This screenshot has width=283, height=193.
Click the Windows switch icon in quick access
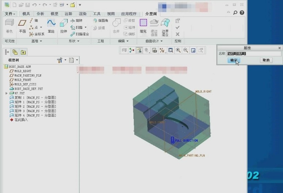(62, 5)
